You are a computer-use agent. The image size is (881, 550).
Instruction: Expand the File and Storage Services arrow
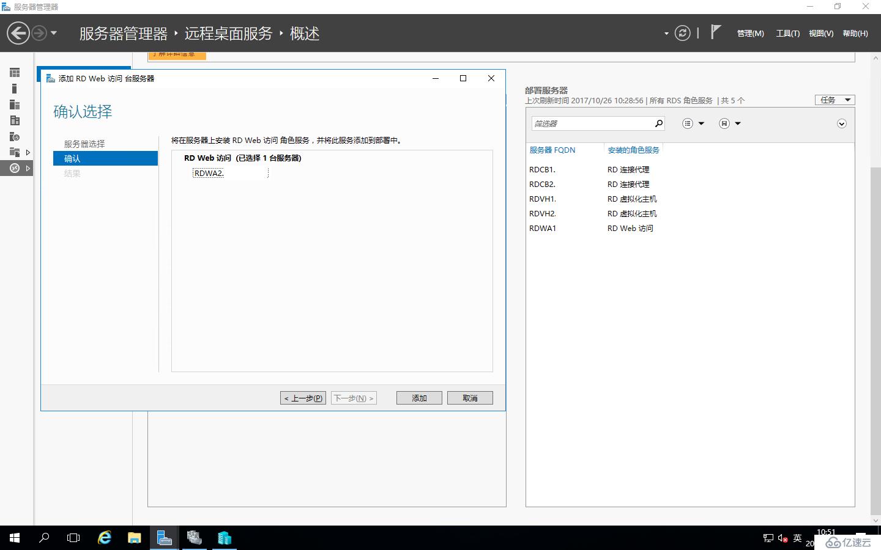(x=28, y=152)
